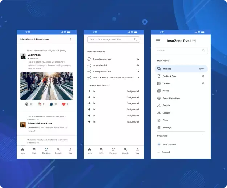Remove "data scientist" from recent searches

(x=138, y=65)
